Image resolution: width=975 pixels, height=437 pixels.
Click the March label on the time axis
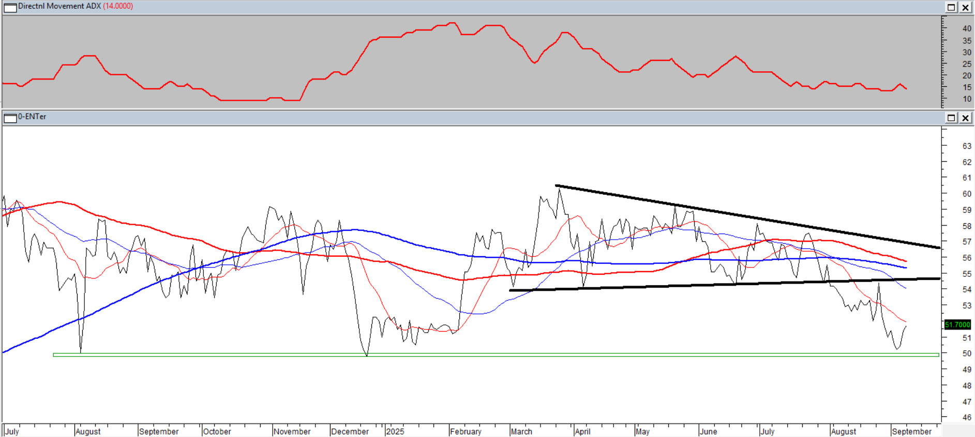(521, 431)
